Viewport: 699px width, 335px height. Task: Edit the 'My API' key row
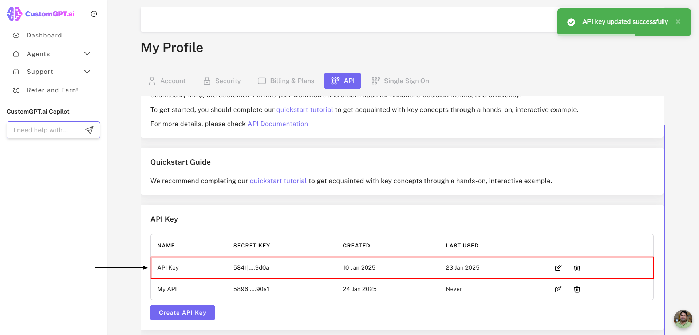[558, 289]
